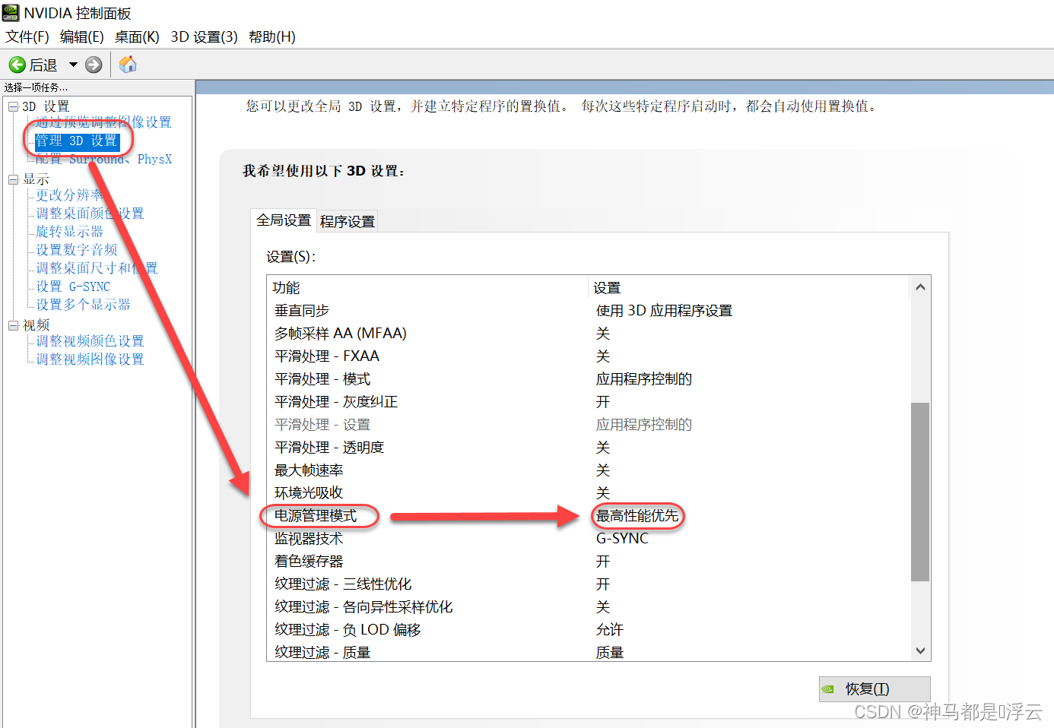Open 设置多个显示器 in the tree
This screenshot has height=728, width=1054.
click(83, 305)
